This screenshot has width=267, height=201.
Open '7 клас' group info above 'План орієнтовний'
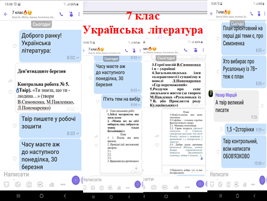(231, 14)
